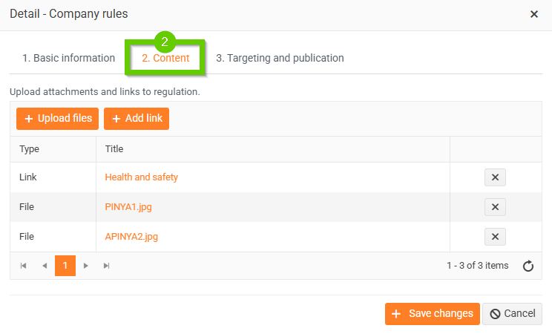
Task: Click the Upload files button
Action: tap(58, 119)
